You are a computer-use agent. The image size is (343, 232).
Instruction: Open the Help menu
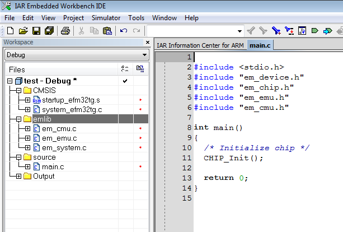click(191, 18)
